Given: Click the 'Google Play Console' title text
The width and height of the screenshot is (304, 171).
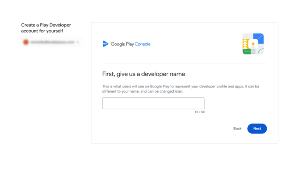Looking at the screenshot, I should (130, 44).
